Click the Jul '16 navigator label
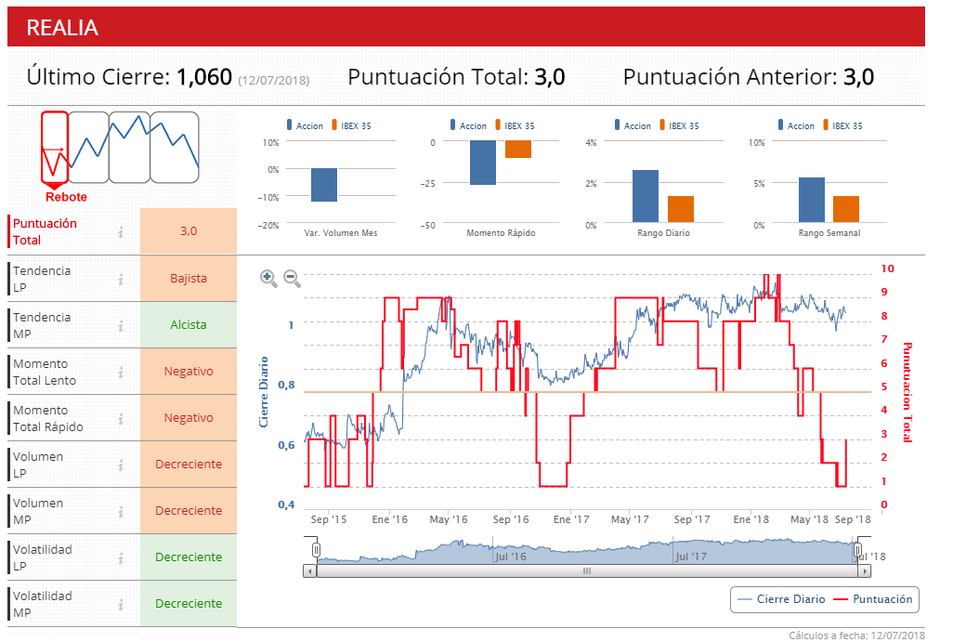 click(511, 557)
